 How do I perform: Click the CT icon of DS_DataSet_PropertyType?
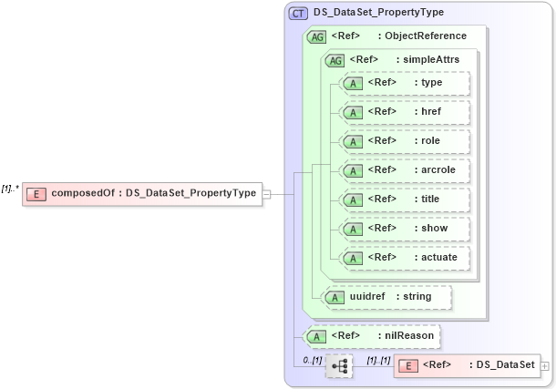tap(298, 13)
